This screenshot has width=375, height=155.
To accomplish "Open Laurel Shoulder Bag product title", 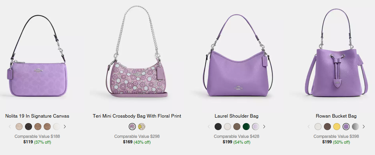I will click(x=236, y=116).
